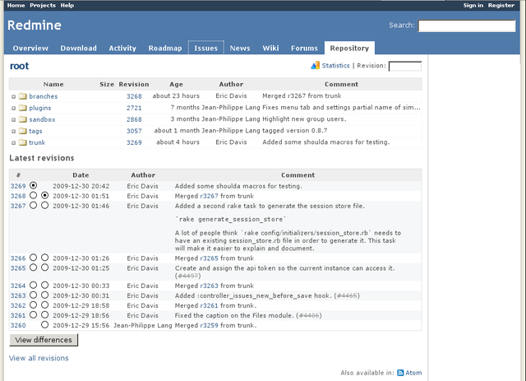This screenshot has width=526, height=381.
Task: Open the branches folder link
Action: (x=44, y=96)
